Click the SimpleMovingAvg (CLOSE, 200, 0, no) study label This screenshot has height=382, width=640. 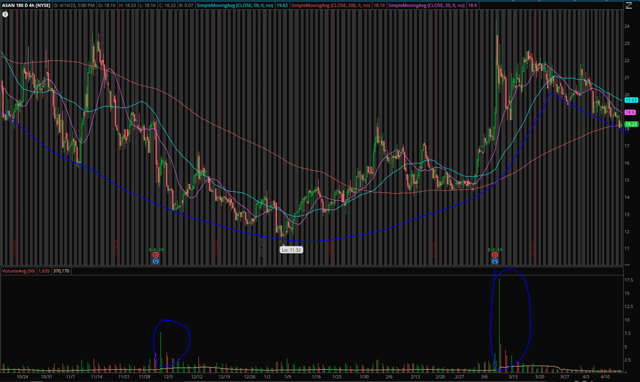click(x=331, y=5)
